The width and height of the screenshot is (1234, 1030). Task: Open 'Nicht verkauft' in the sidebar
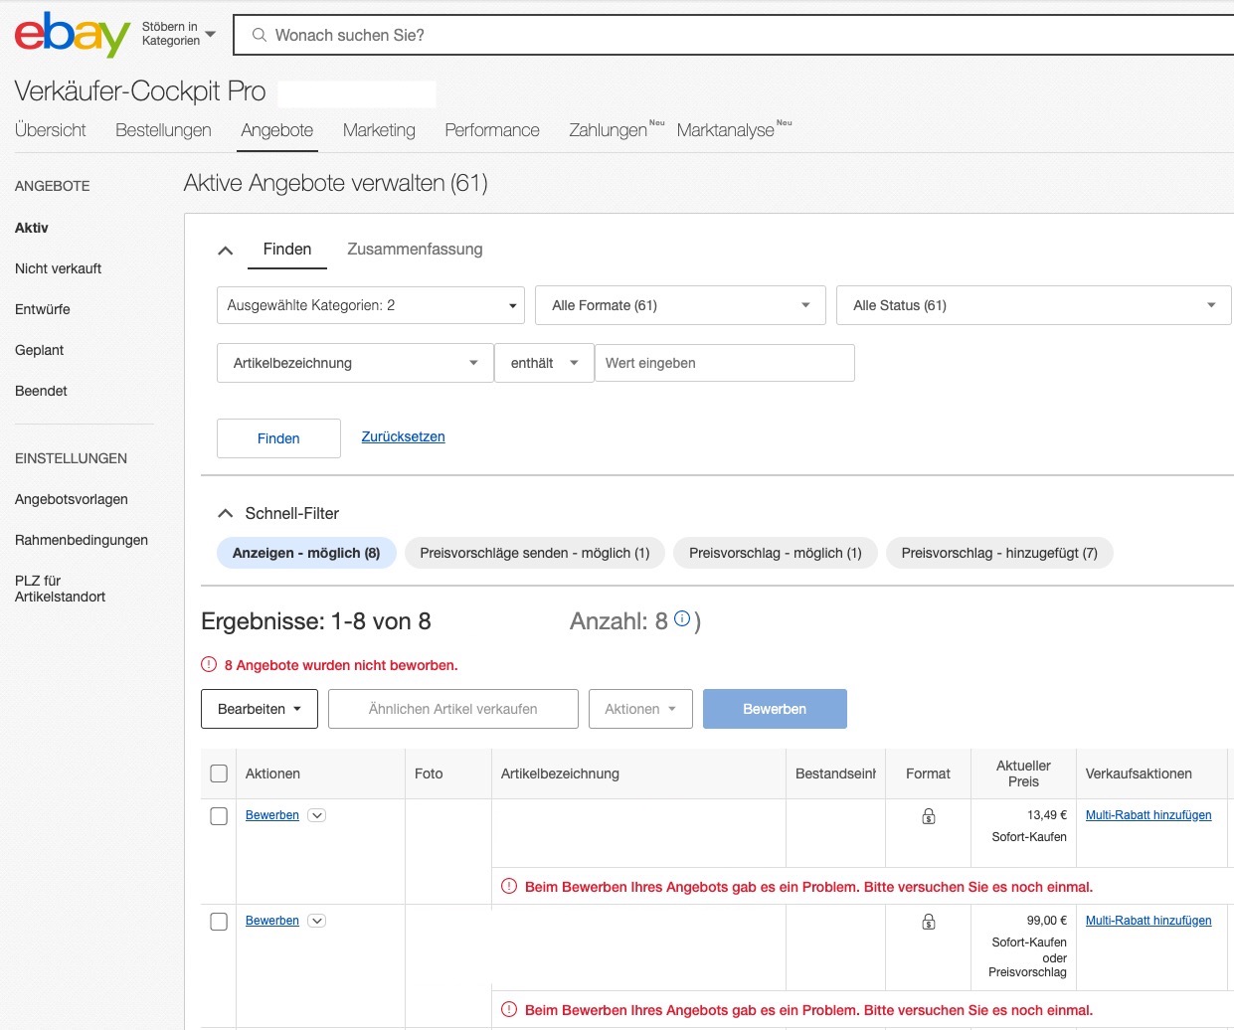(58, 268)
